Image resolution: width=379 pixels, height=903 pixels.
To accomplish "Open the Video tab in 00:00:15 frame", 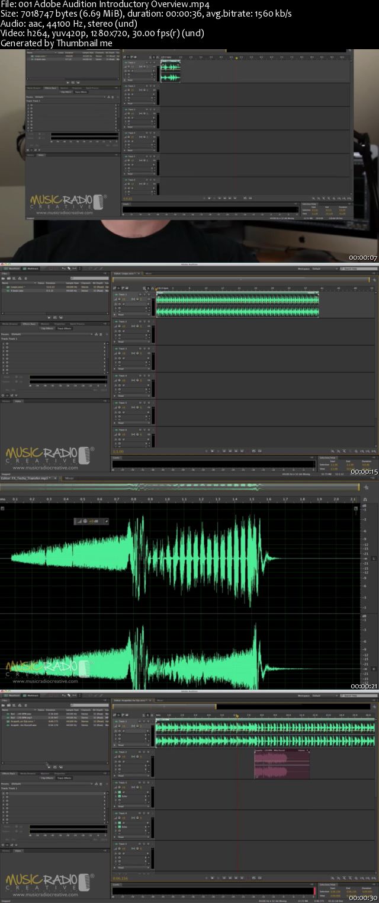I will coord(18,401).
